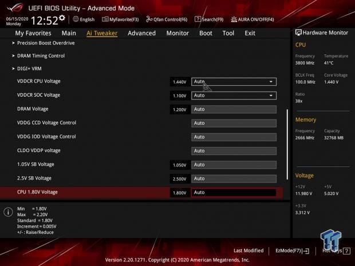Screen dimensions: 355x266
Task: Select the CPU 1.80V Voltage row label
Action: [x=37, y=192]
